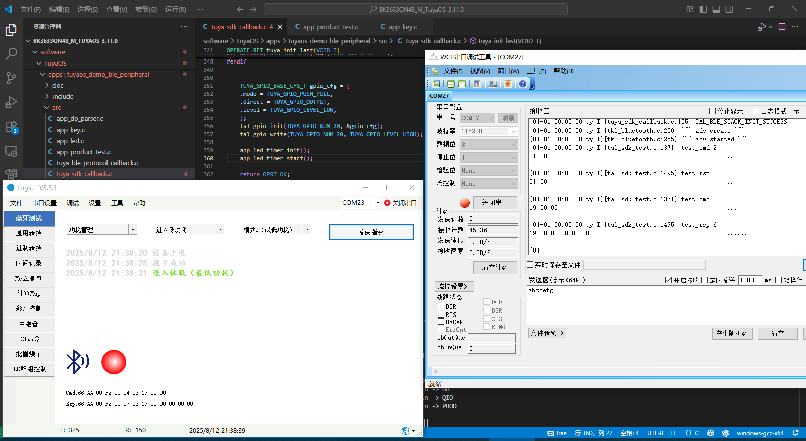This screenshot has width=806, height=441.
Task: Toggle primary sidebar layout icon in title bar
Action: 703,9
